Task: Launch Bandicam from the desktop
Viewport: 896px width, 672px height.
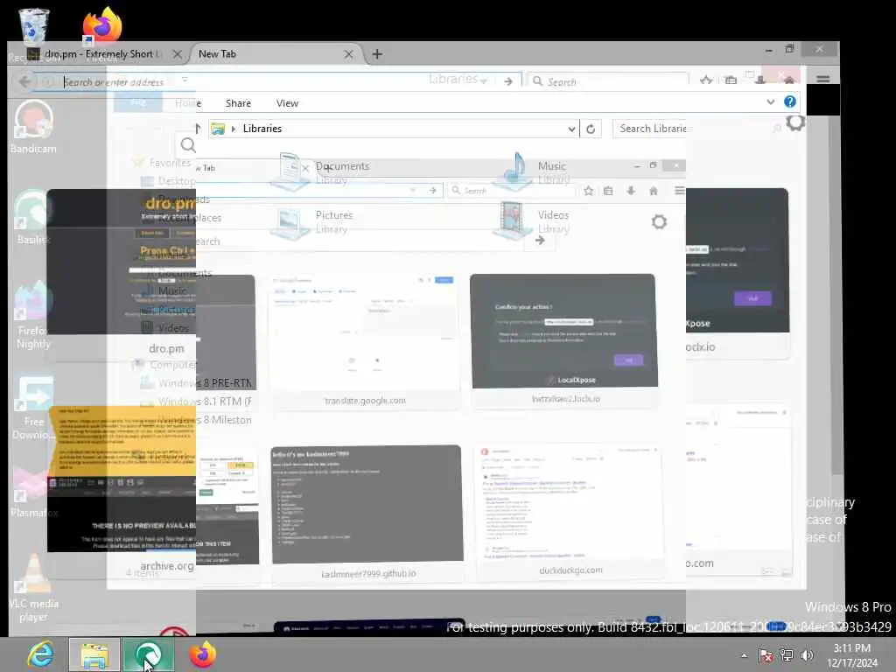Action: tap(33, 127)
